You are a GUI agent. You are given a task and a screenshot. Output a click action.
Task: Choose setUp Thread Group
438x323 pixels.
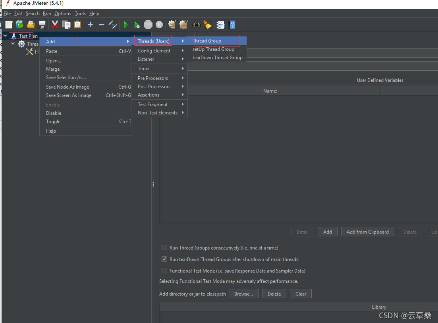click(216, 49)
